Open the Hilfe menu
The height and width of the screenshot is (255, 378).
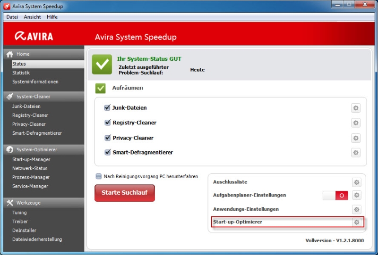point(52,17)
